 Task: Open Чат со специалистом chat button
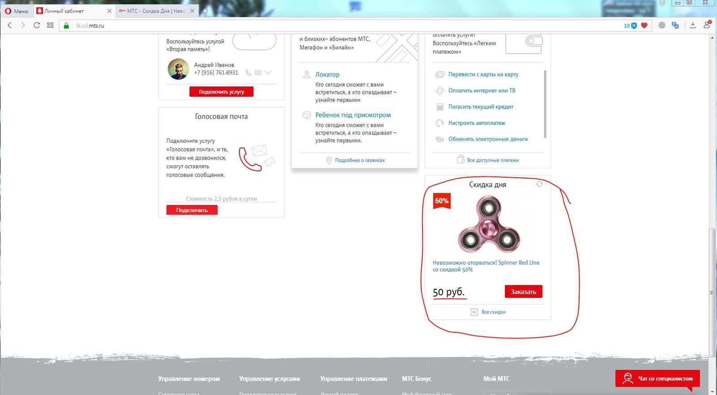coord(657,378)
